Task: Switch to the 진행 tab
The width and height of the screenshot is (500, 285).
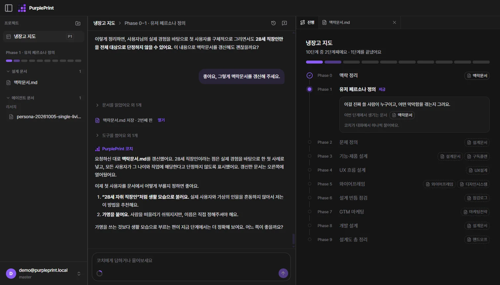Action: 307,22
